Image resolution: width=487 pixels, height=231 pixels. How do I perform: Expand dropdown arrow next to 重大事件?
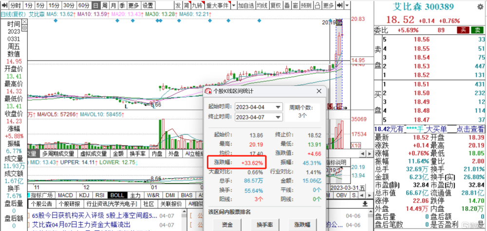tap(233, 5)
